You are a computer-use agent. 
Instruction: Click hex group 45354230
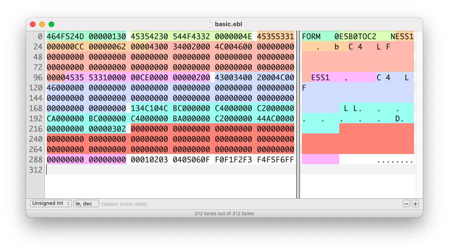(149, 36)
